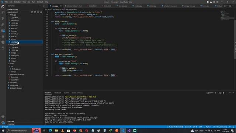Close the terminal panel
Image resolution: width=236 pixels, height=133 pixels.
[x=233, y=93]
